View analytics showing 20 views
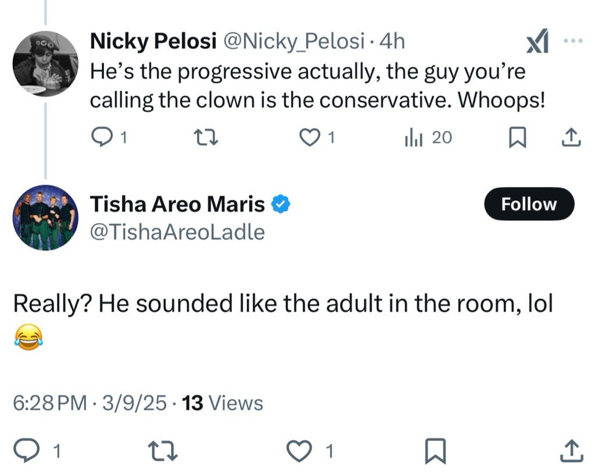The height and width of the screenshot is (475, 595). [x=428, y=137]
